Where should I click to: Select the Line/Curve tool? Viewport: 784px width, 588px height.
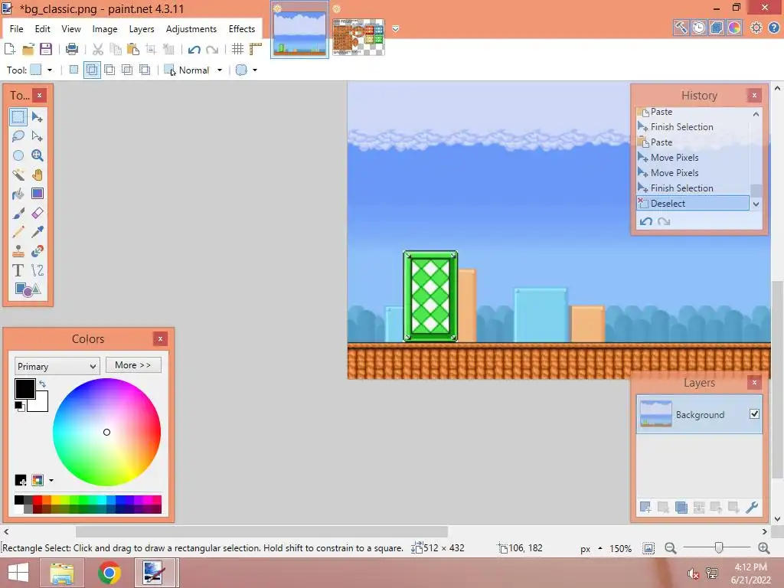[37, 270]
